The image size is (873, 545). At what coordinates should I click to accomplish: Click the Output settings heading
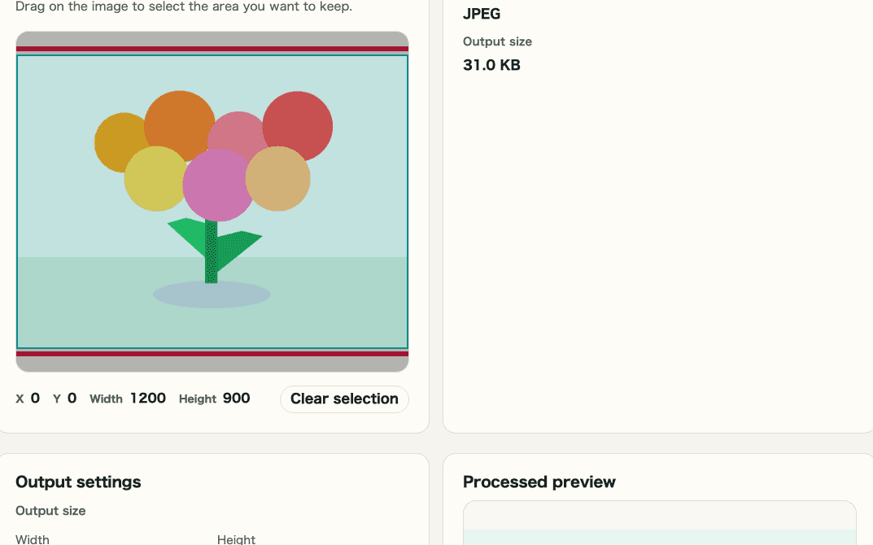click(x=77, y=482)
